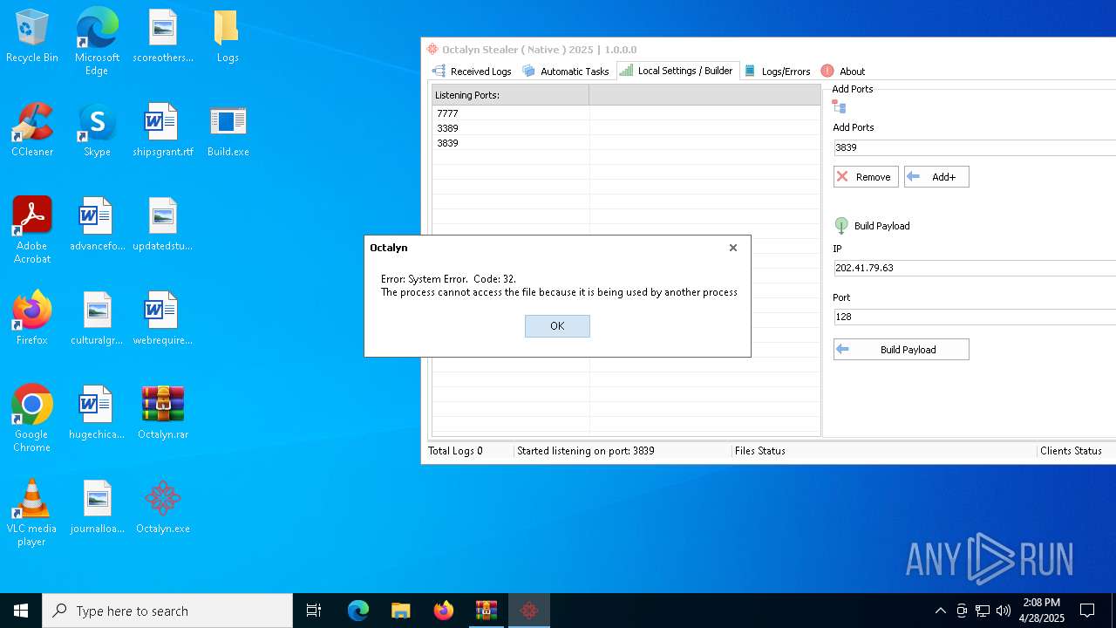Open VLC media player desktop shortcut
The image size is (1116, 628).
coord(32,512)
